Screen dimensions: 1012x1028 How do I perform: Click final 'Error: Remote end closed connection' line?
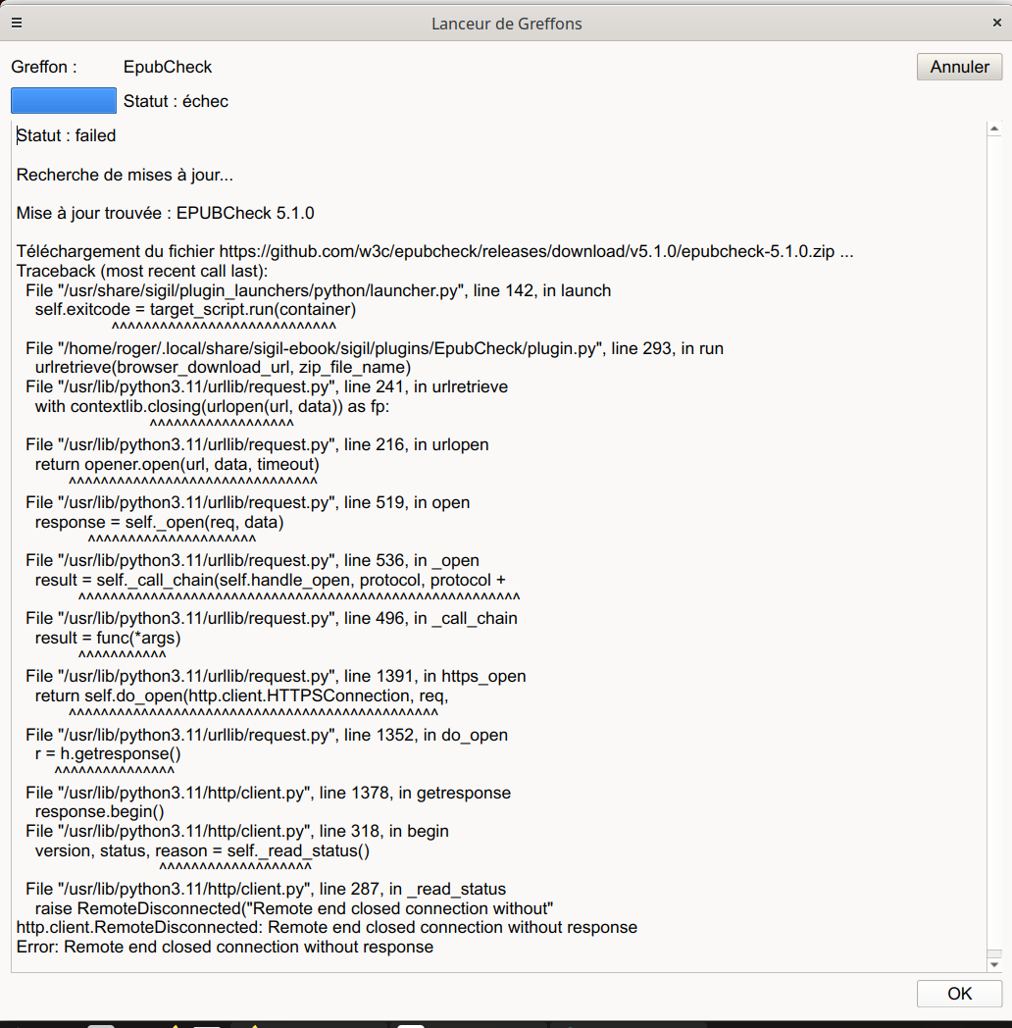tap(225, 948)
